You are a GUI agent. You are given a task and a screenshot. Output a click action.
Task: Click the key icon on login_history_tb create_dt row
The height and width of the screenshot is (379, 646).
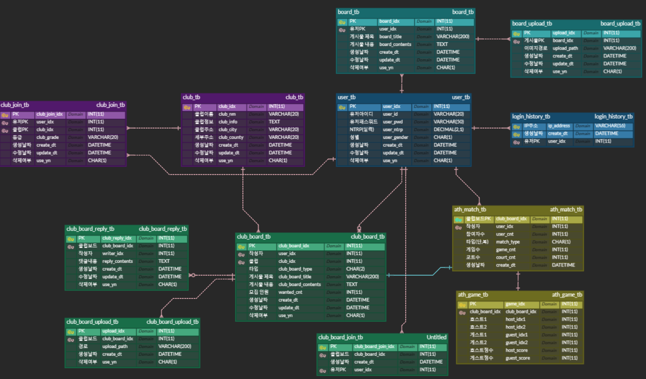point(516,134)
